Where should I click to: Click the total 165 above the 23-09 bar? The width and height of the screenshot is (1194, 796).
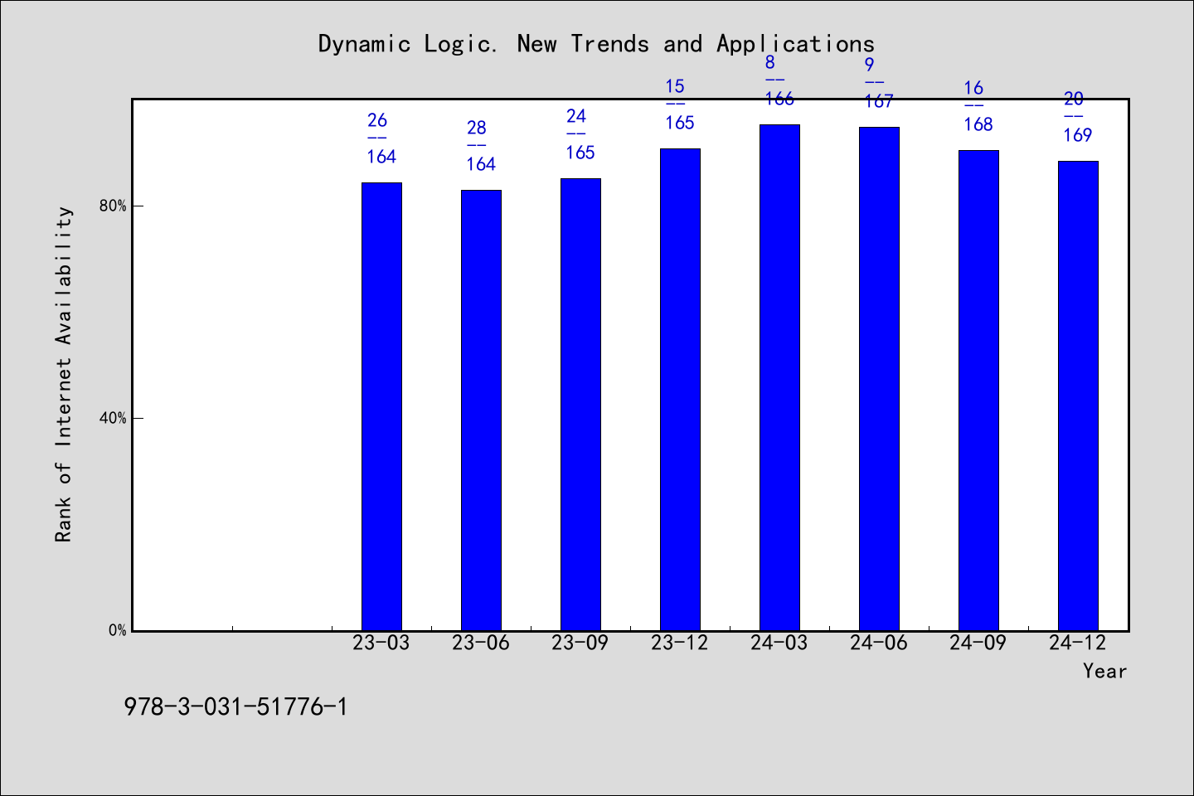point(580,153)
